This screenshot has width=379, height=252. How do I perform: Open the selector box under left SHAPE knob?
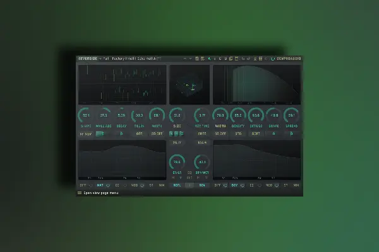pyautogui.click(x=86, y=134)
